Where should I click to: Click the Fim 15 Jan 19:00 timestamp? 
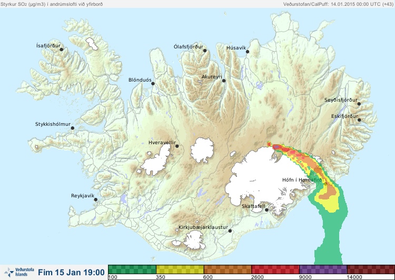pos(71,272)
